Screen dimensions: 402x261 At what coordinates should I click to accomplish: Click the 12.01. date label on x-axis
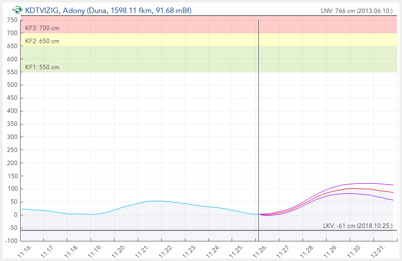(377, 251)
